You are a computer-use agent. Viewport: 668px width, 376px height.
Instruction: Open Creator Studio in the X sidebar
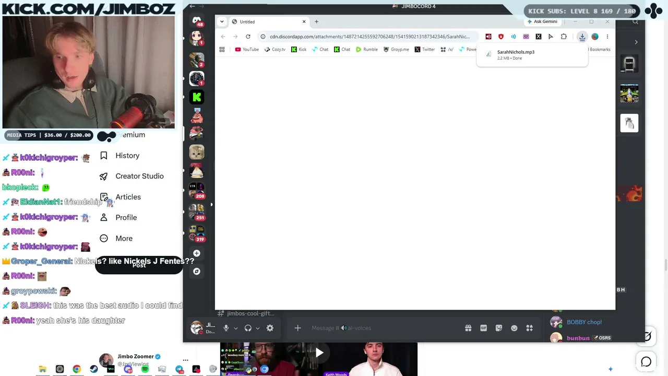coord(132,176)
